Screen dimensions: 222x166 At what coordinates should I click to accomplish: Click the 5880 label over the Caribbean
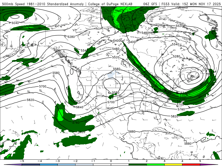[188, 144]
